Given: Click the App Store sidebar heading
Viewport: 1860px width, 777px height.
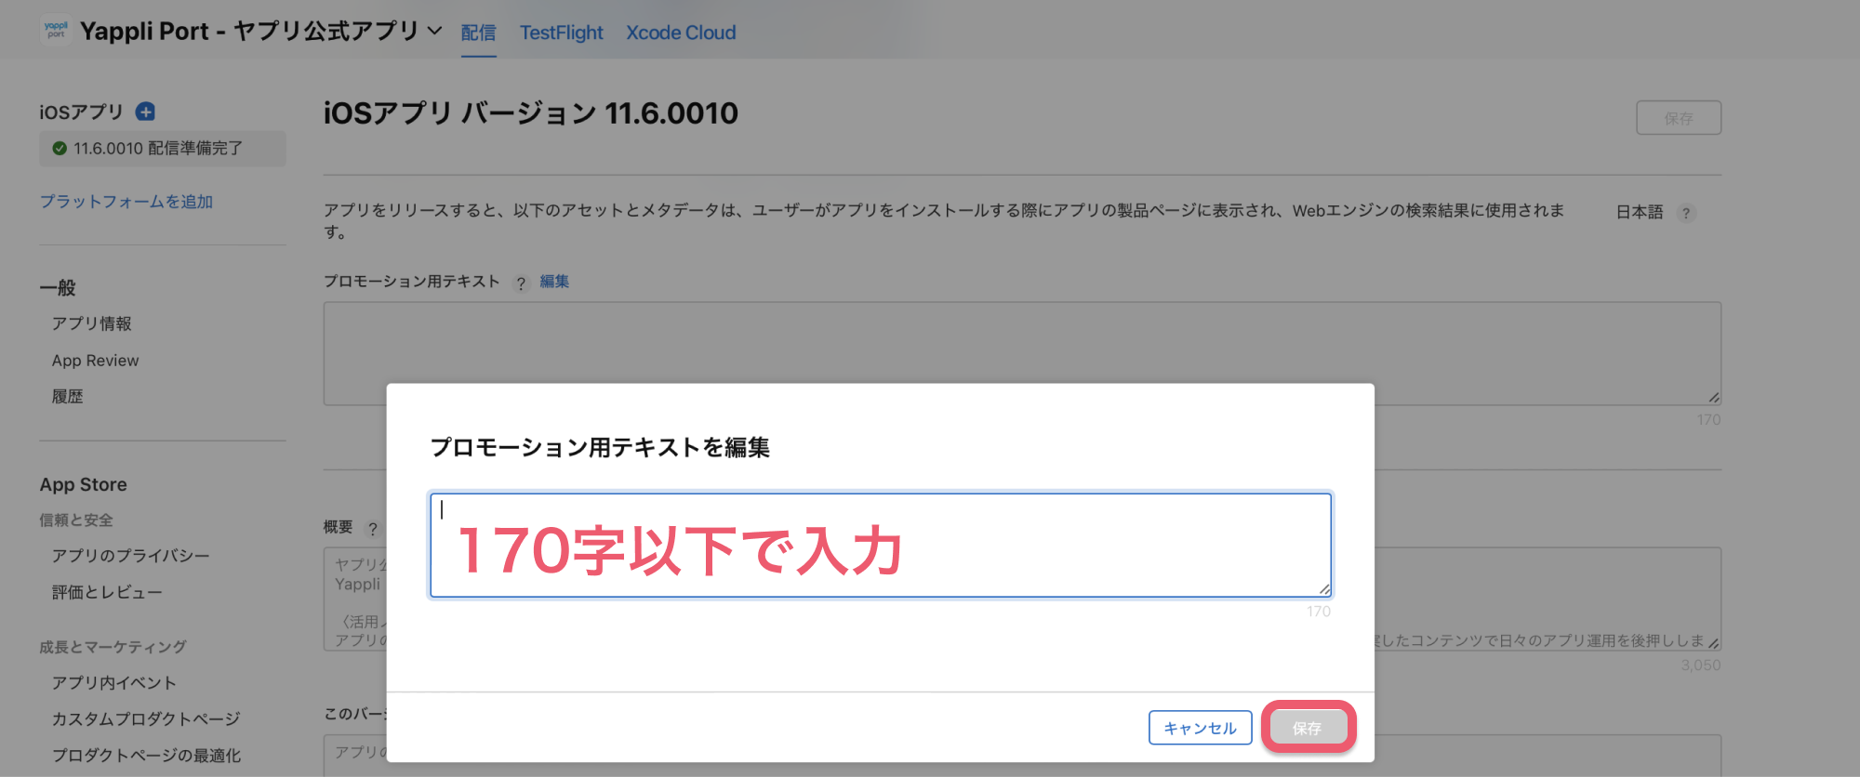Looking at the screenshot, I should [83, 485].
